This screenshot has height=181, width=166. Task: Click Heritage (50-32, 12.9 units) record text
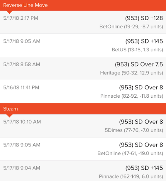click(x=132, y=73)
